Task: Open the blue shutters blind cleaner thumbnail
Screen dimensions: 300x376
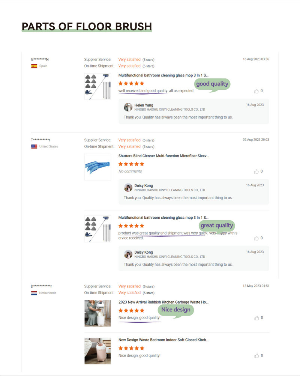Action: point(97,167)
